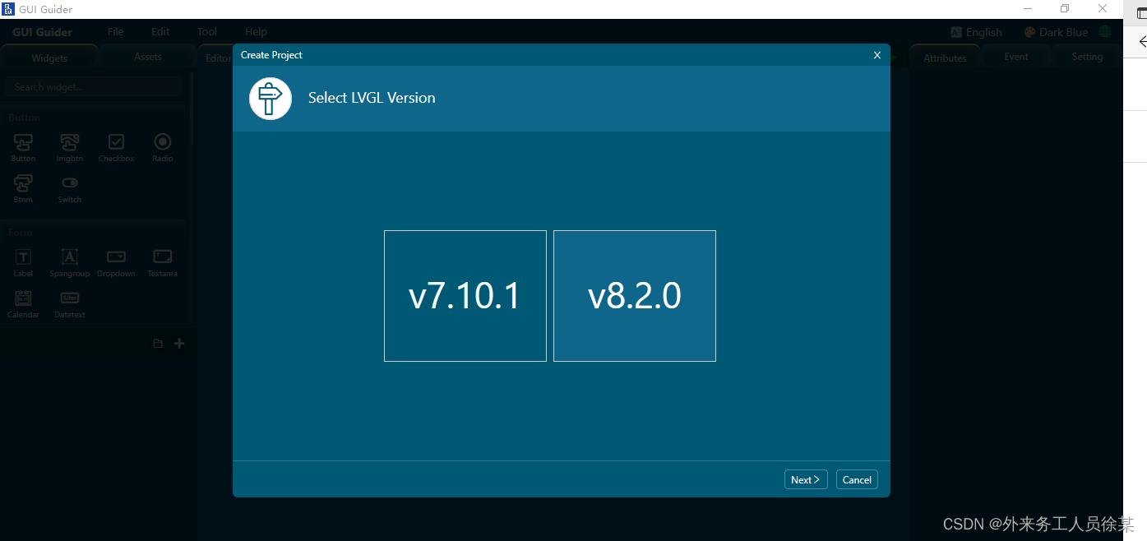Screen dimensions: 1147x541
Task: Open the Dark Blue theme selector
Action: (1056, 32)
